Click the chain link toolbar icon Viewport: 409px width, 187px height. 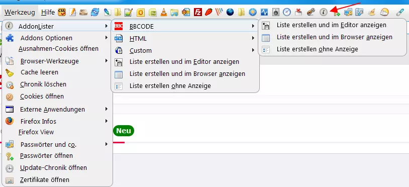pyautogui.click(x=400, y=12)
